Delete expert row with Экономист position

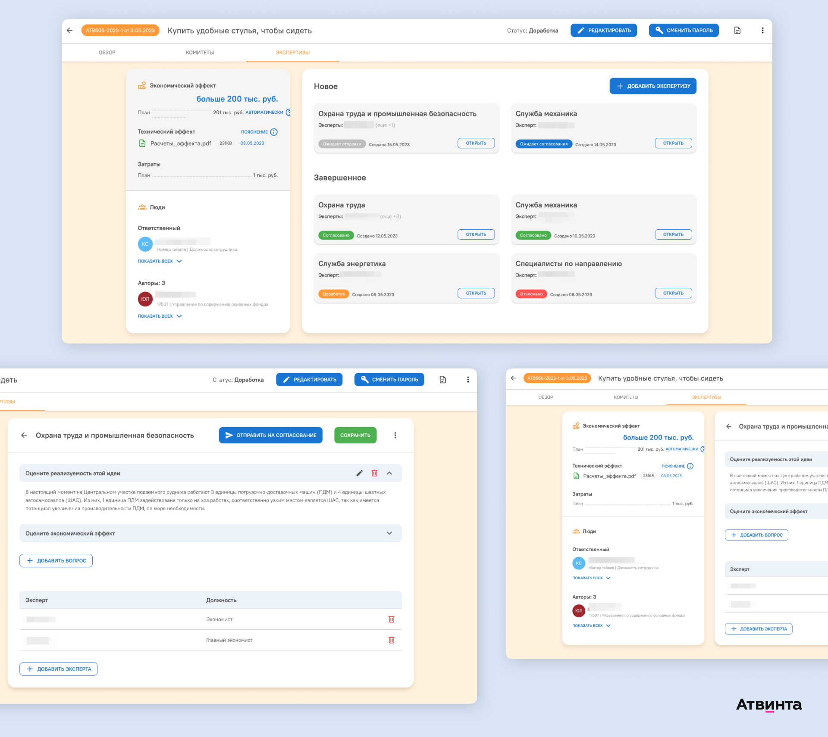pyautogui.click(x=392, y=619)
